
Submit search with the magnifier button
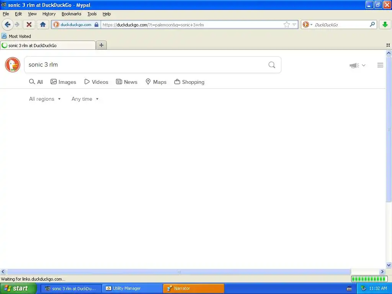click(x=272, y=65)
